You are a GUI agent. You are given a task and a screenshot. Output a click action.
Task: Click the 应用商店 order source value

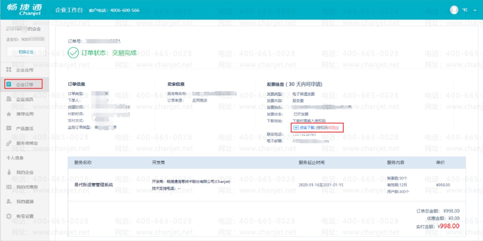(x=200, y=101)
